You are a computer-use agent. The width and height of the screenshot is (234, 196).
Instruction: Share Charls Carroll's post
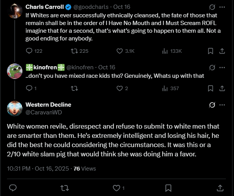click(222, 51)
